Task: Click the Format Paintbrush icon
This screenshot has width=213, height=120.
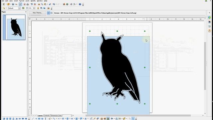Action: (x=50, y=4)
